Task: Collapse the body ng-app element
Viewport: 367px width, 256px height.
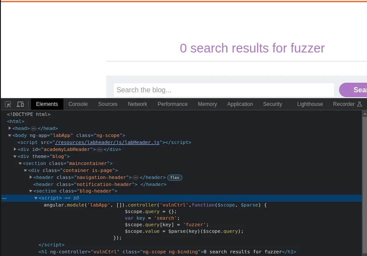Action: (10, 135)
